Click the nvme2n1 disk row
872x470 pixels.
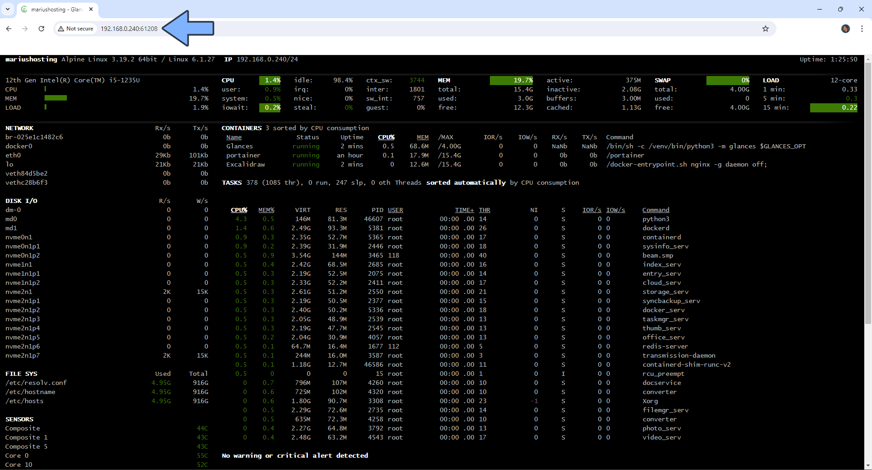(x=106, y=292)
